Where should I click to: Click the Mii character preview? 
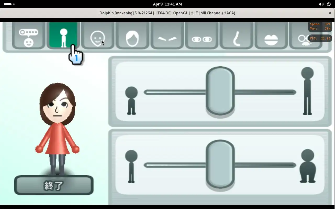(x=57, y=129)
